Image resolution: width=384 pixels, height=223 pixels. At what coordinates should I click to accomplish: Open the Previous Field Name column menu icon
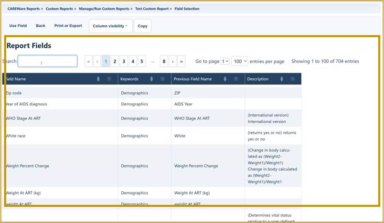coord(236,79)
